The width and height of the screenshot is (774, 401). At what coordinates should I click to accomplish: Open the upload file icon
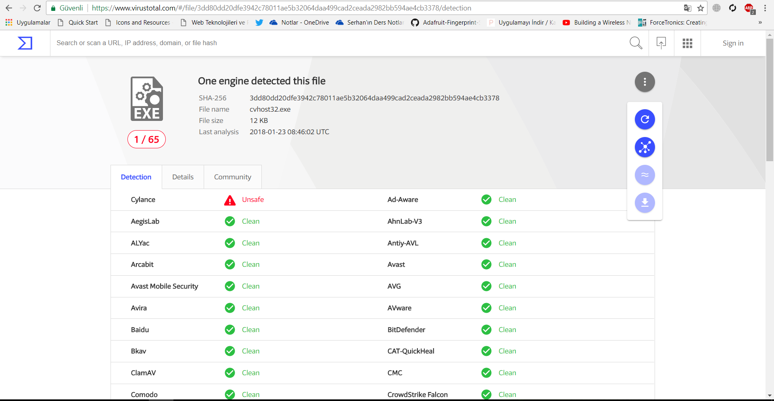(661, 43)
